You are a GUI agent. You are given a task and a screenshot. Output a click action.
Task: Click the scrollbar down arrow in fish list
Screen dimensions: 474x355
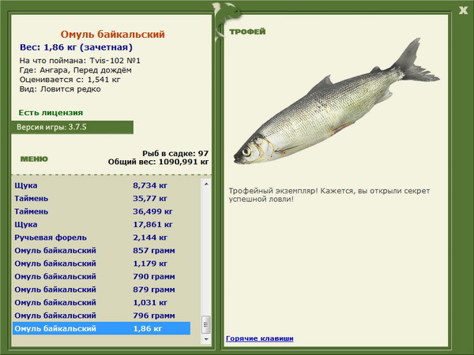pos(206,339)
